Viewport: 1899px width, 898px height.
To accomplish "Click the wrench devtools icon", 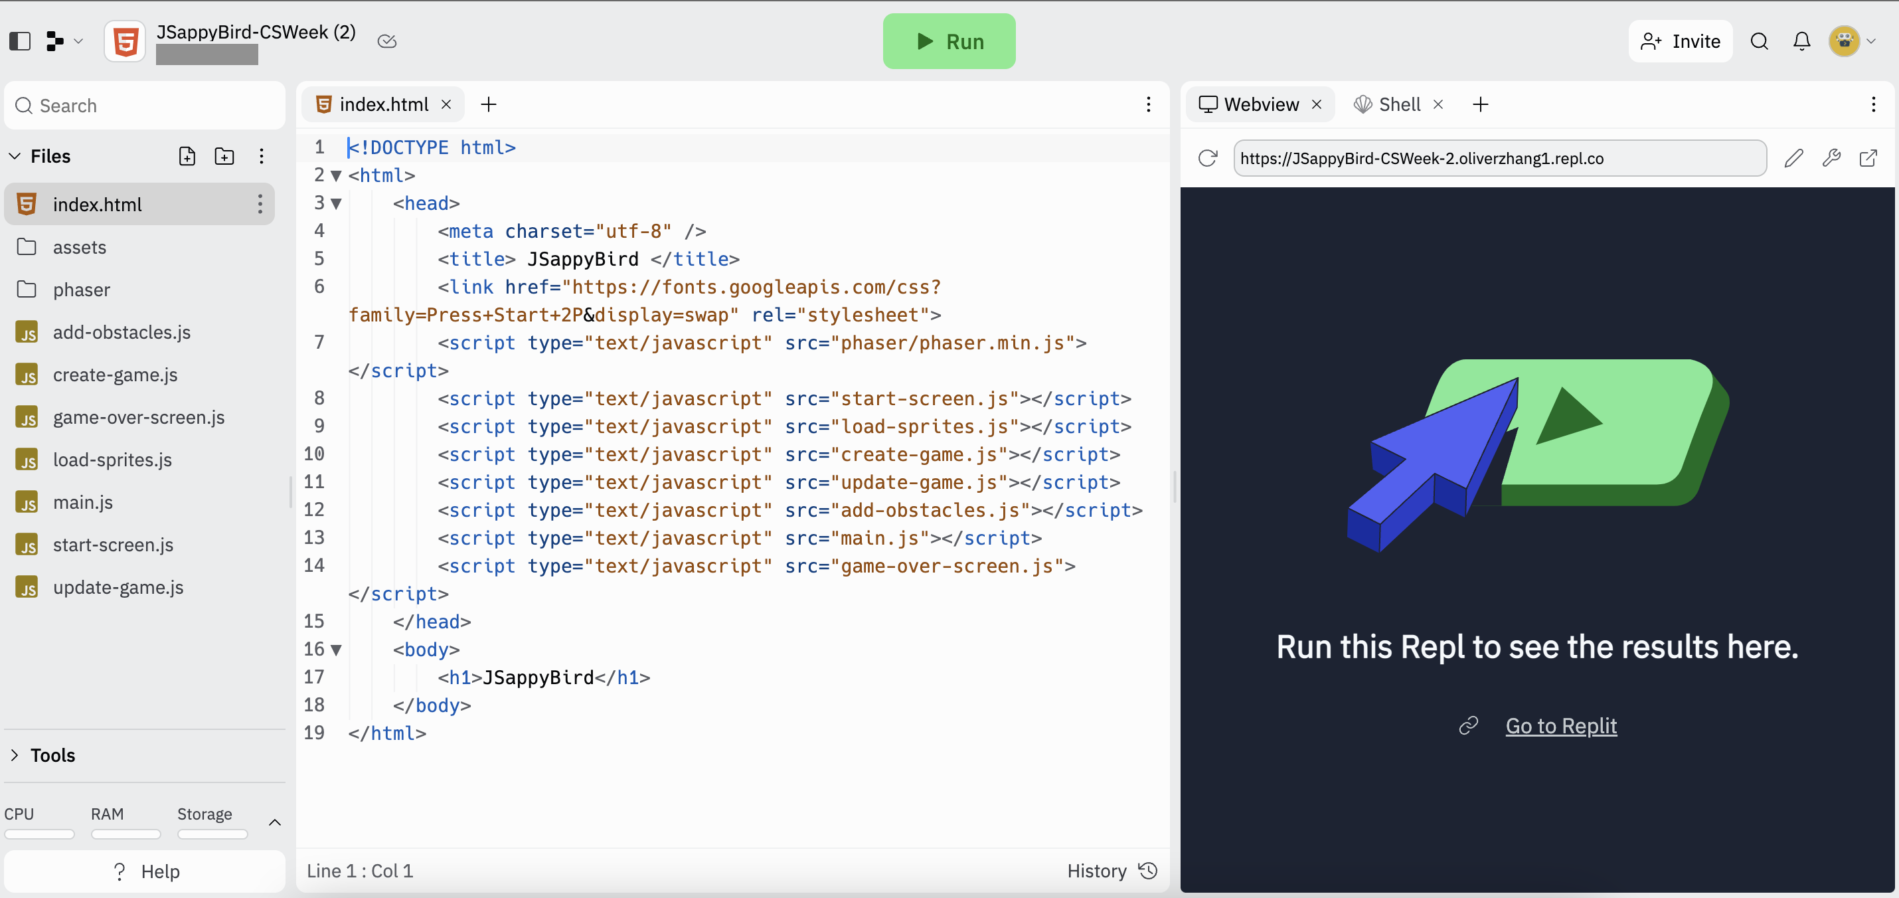I will [1831, 158].
